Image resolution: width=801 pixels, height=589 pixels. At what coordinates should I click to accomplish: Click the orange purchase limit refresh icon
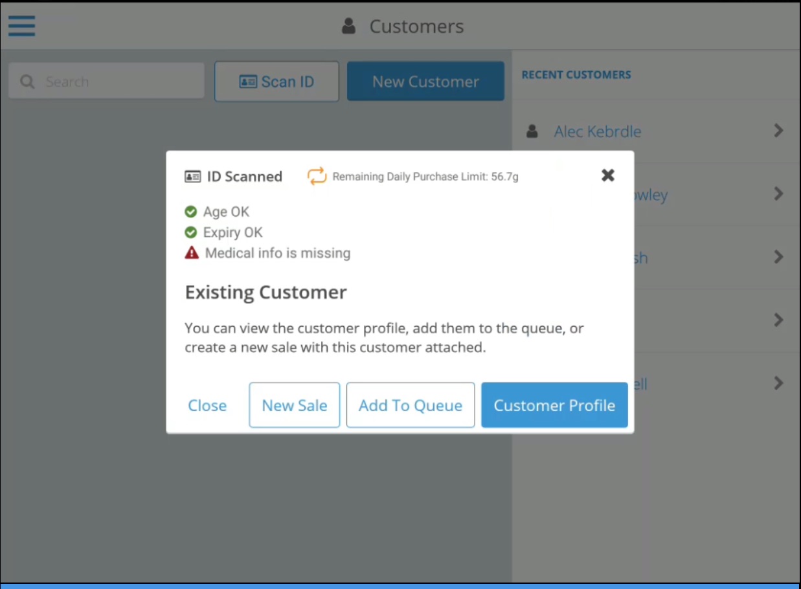[x=317, y=176]
